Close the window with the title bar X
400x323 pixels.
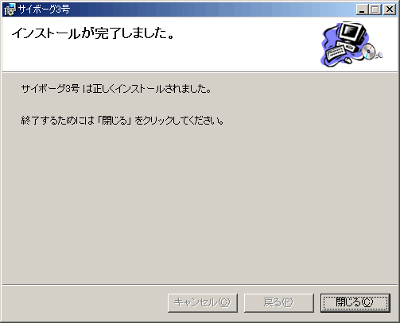click(x=390, y=10)
